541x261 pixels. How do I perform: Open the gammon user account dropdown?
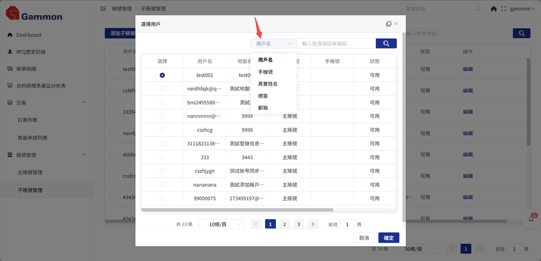(522, 9)
